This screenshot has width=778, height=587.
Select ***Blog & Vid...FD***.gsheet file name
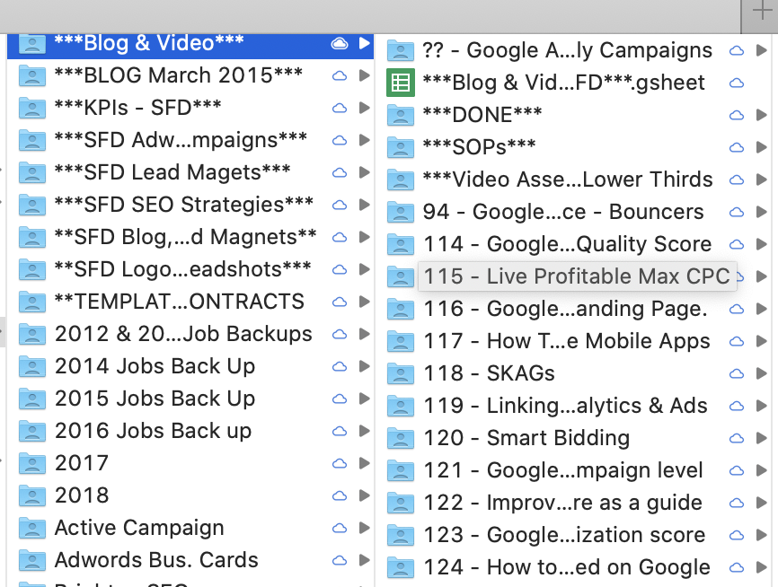[563, 83]
